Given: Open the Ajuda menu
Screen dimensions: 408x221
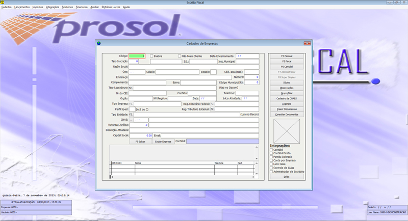Looking at the screenshot, I should click(x=126, y=7).
